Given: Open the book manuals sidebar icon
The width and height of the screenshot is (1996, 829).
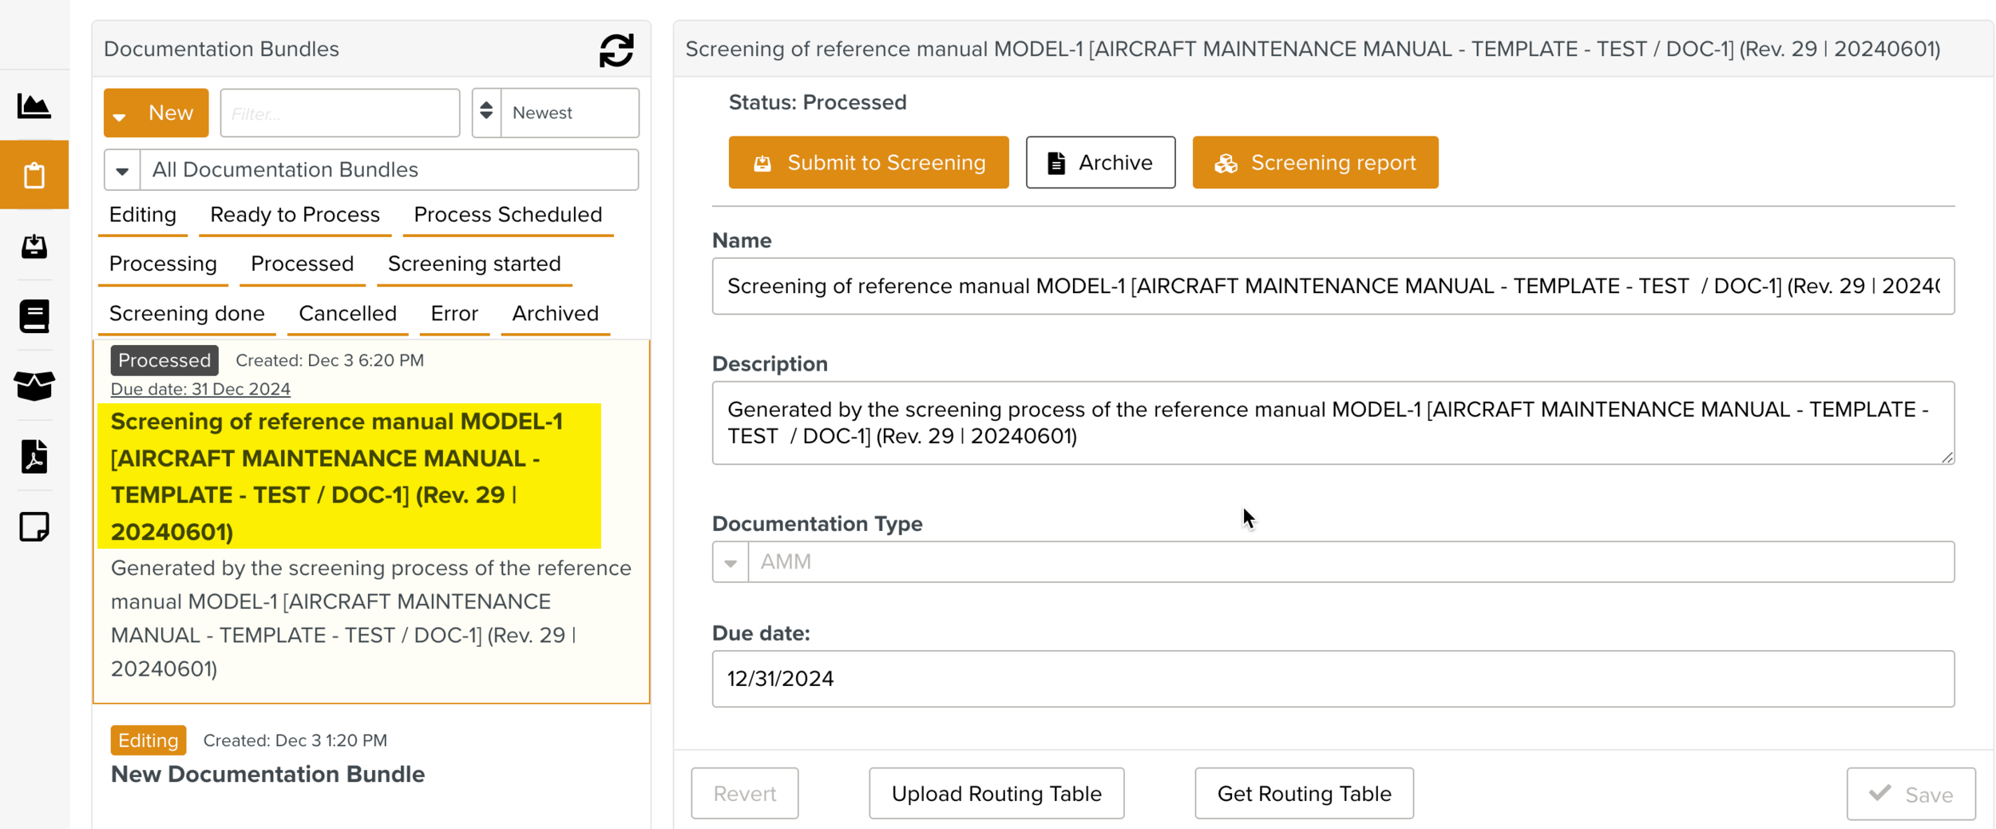Looking at the screenshot, I should tap(34, 316).
